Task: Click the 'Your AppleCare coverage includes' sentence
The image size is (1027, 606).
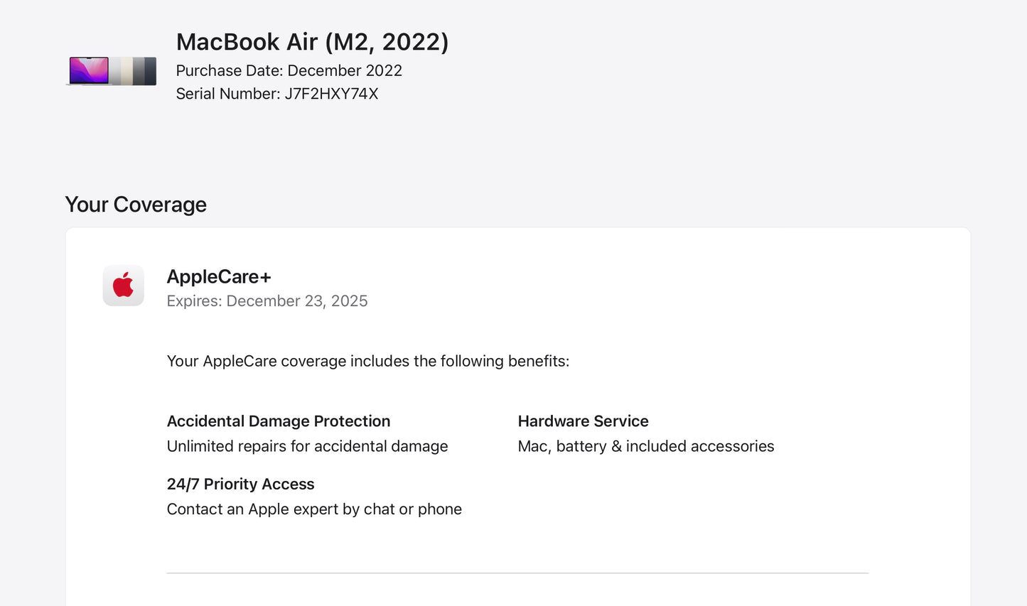Action: click(367, 361)
